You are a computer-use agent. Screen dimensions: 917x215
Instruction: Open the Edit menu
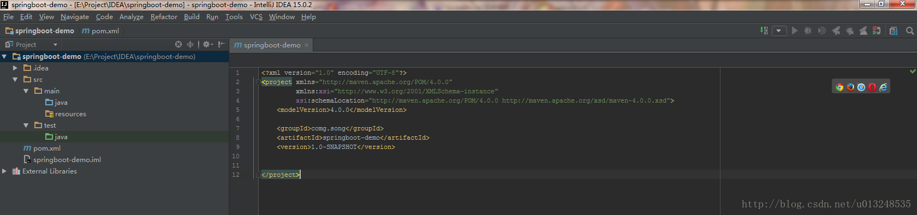[26, 17]
